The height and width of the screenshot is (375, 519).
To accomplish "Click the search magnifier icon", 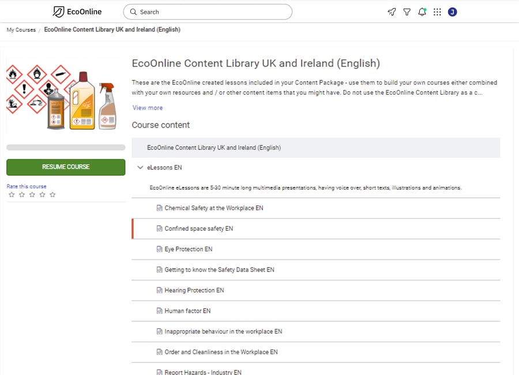I will [x=133, y=12].
